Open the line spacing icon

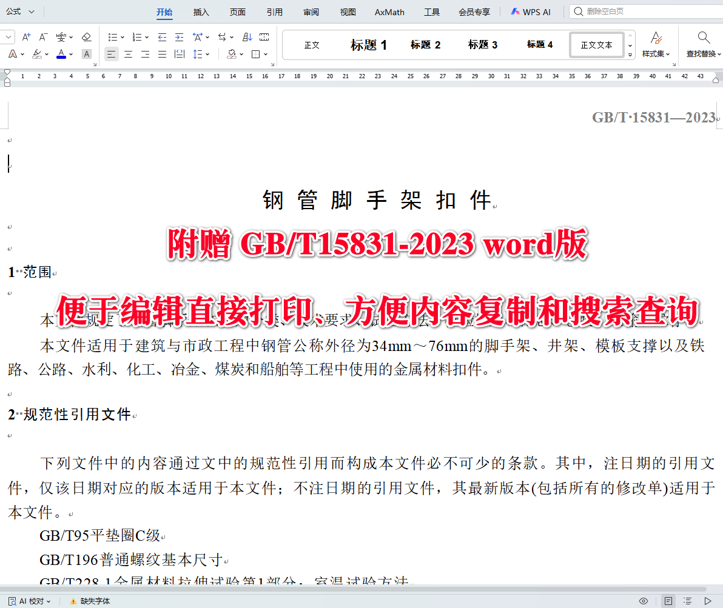coord(198,54)
